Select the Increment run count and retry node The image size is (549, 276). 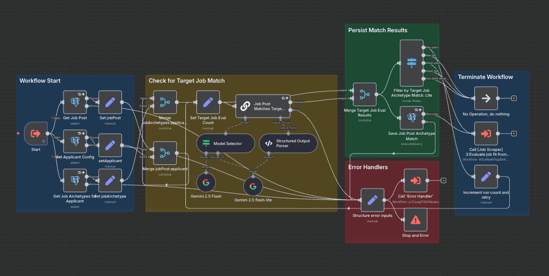pyautogui.click(x=486, y=177)
